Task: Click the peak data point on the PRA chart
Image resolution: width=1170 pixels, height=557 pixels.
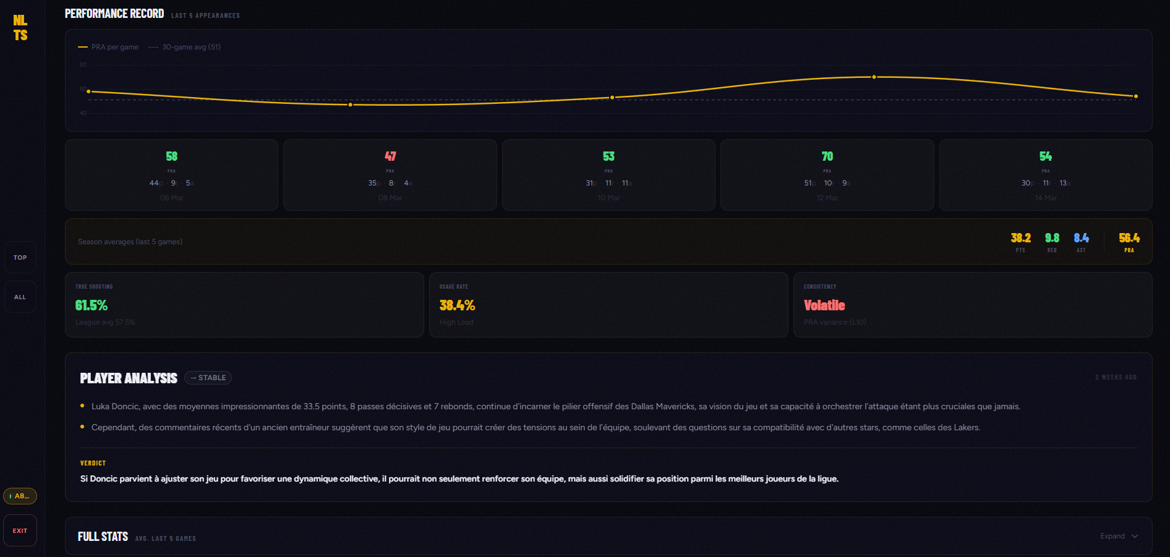Action: click(x=874, y=76)
